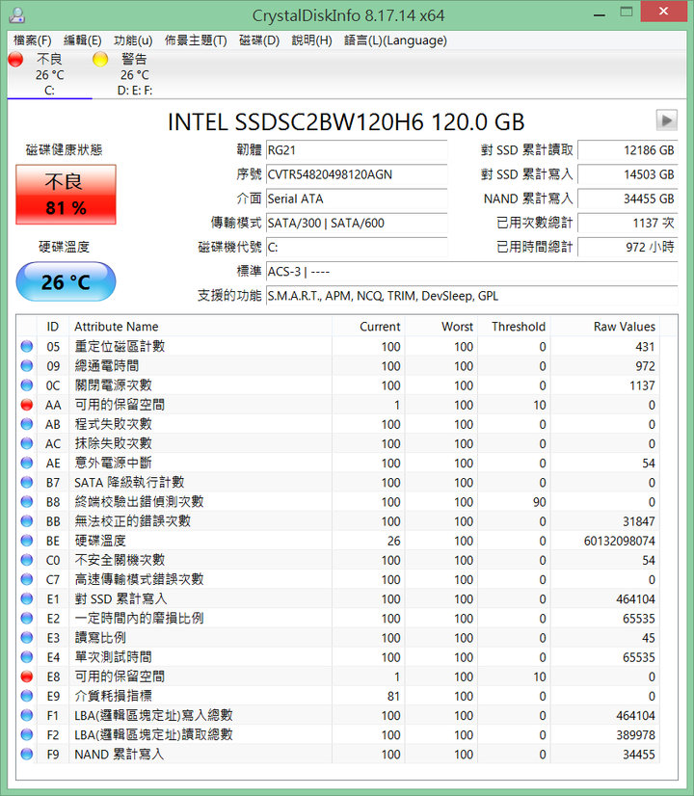Click the blue status dot on row E2
The height and width of the screenshot is (796, 694).
[27, 619]
